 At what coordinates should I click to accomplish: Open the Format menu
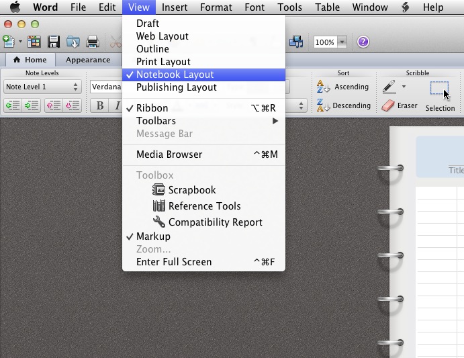tap(216, 7)
